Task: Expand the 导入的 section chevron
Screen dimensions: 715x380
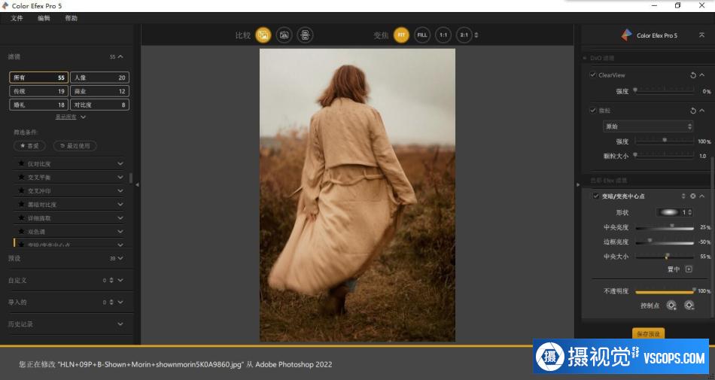Action: [x=120, y=302]
